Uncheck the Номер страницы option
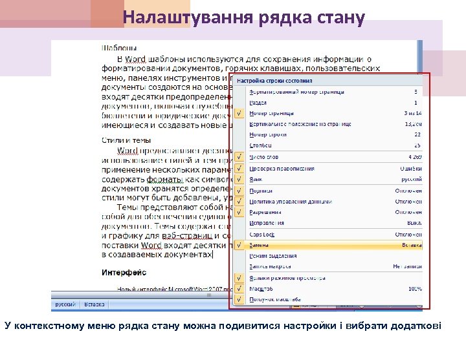Viewport: 466px width, 349px height. pos(328,113)
